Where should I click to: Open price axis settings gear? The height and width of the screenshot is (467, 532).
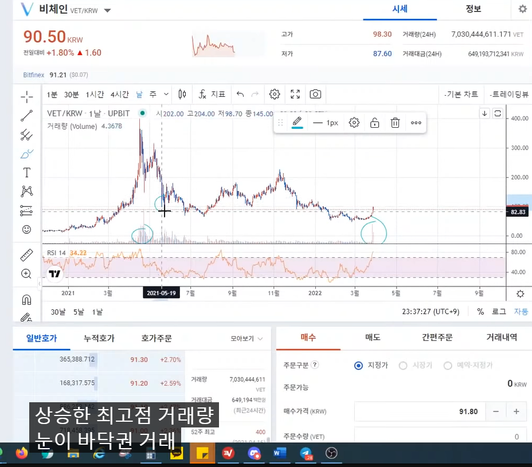click(520, 294)
